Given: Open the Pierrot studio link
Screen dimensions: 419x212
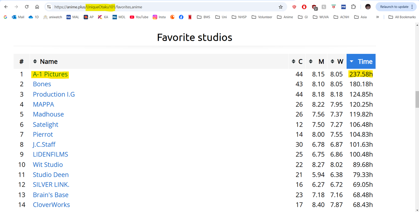Looking at the screenshot, I should click(43, 134).
